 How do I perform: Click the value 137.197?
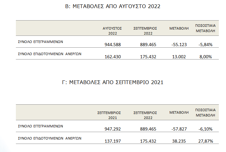(113, 141)
